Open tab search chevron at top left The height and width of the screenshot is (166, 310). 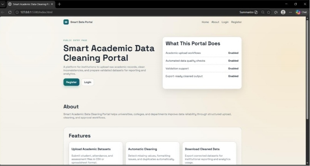click(x=3, y=4)
